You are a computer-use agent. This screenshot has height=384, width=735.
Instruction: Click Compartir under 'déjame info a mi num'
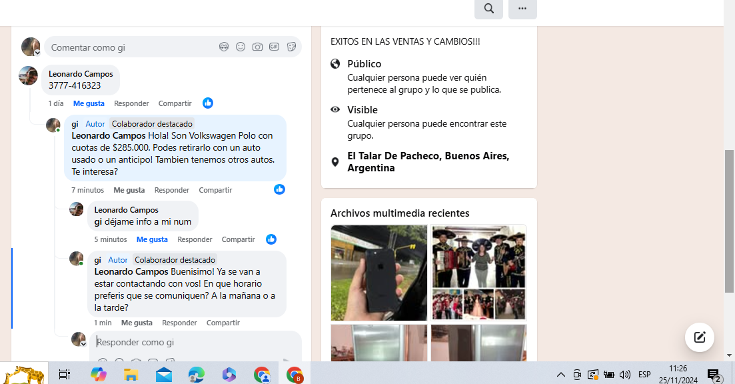click(238, 239)
